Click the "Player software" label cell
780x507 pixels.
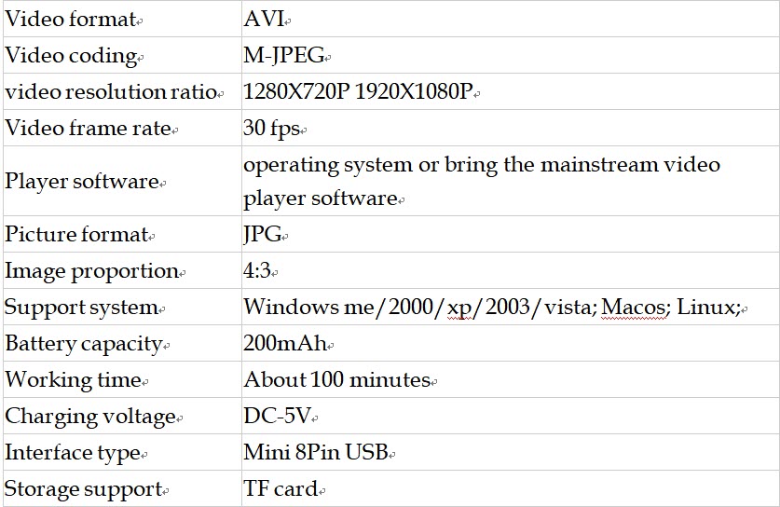click(82, 181)
